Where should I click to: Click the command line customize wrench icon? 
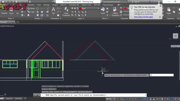click(x=39, y=95)
